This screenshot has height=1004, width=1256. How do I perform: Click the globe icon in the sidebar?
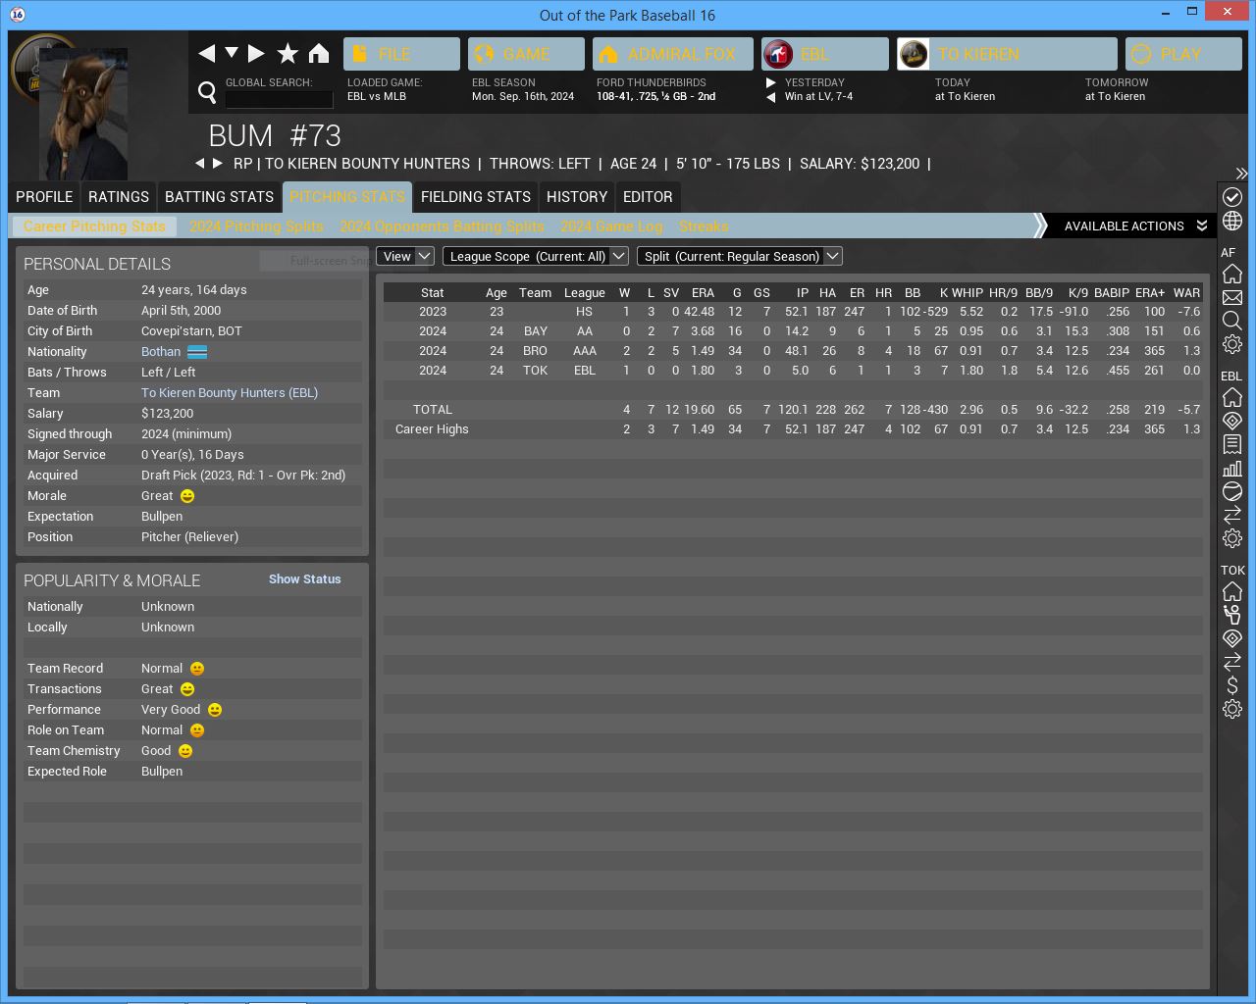pyautogui.click(x=1232, y=222)
